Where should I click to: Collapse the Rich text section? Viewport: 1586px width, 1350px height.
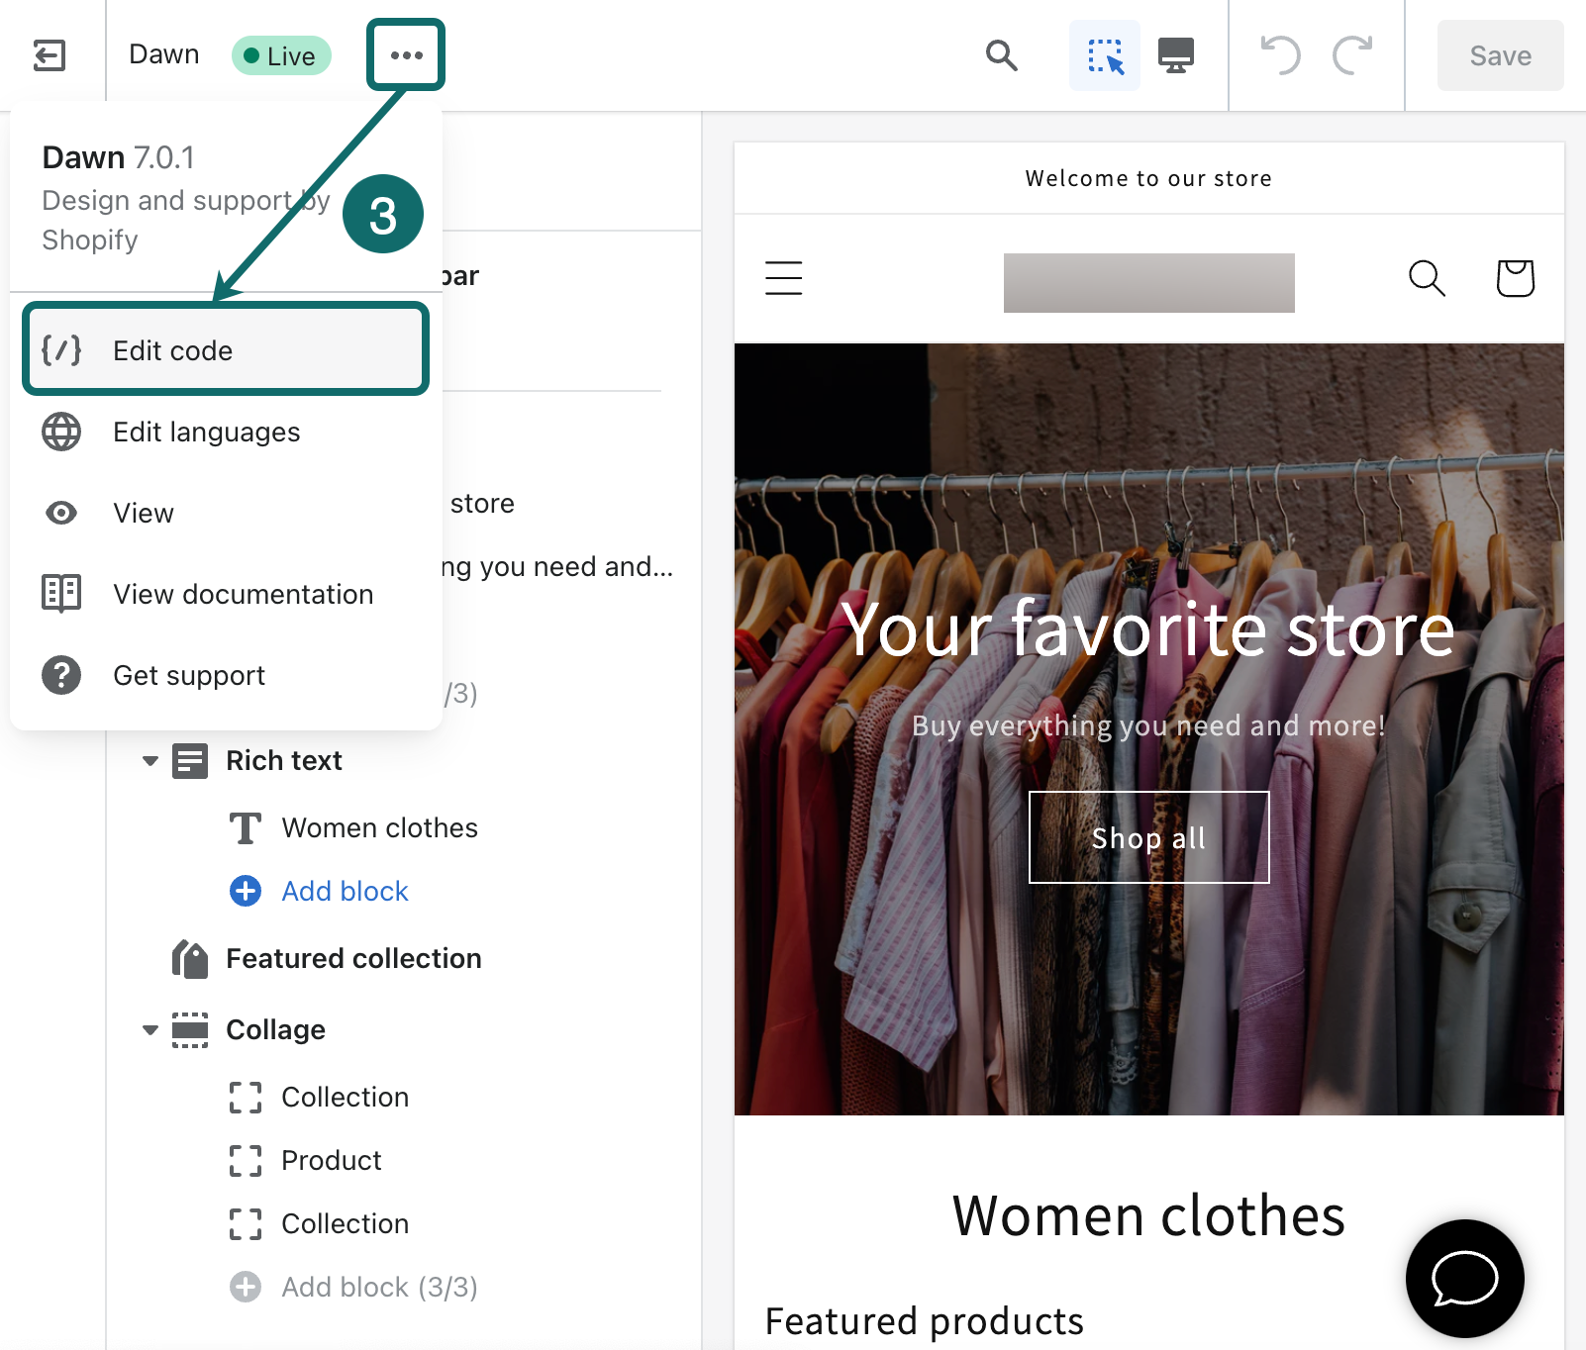click(150, 761)
